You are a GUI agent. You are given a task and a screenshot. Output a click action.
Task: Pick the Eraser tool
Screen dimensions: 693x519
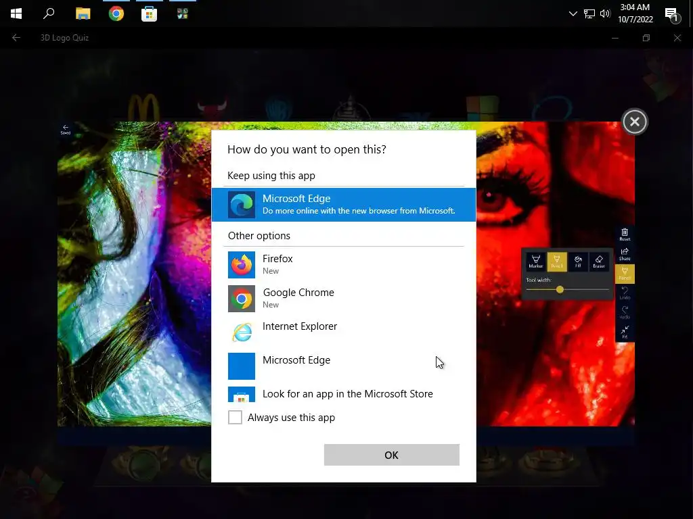[x=599, y=262]
